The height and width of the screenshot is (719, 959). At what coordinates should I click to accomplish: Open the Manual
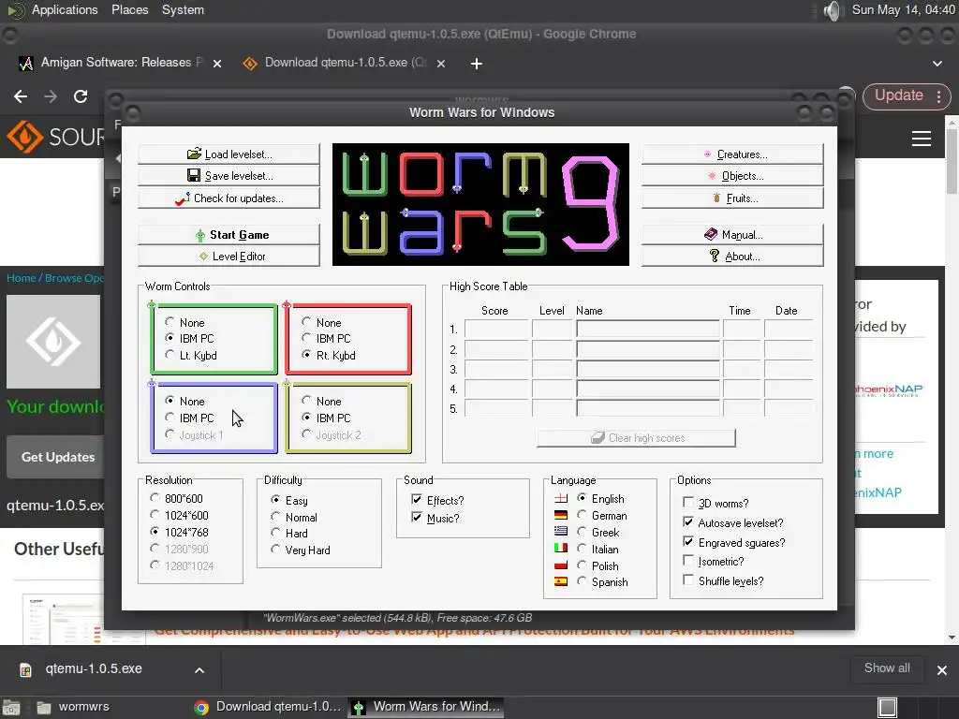pyautogui.click(x=732, y=235)
